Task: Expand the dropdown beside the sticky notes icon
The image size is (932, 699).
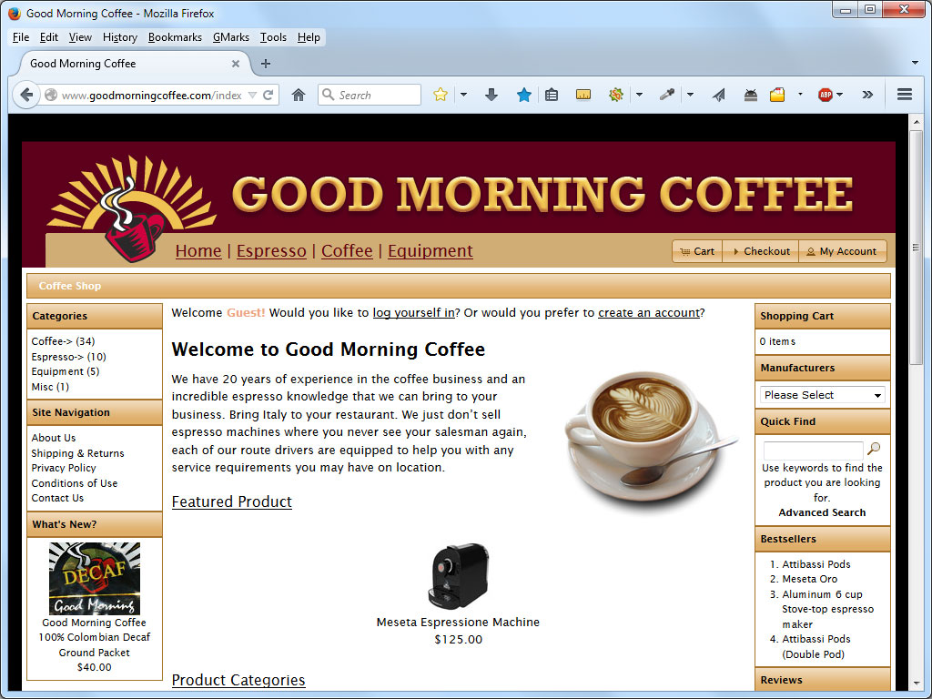Action: (x=800, y=95)
